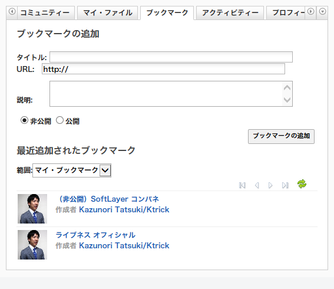
Task: Open the tab list menu arrow icon
Action: [x=322, y=11]
